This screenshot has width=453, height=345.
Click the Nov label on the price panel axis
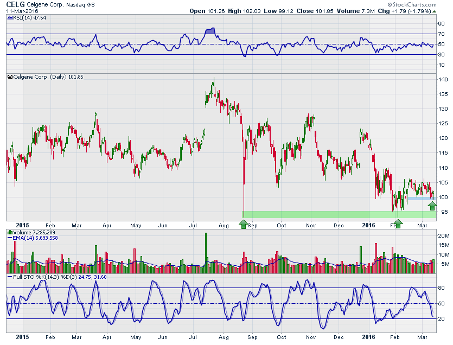(x=311, y=225)
